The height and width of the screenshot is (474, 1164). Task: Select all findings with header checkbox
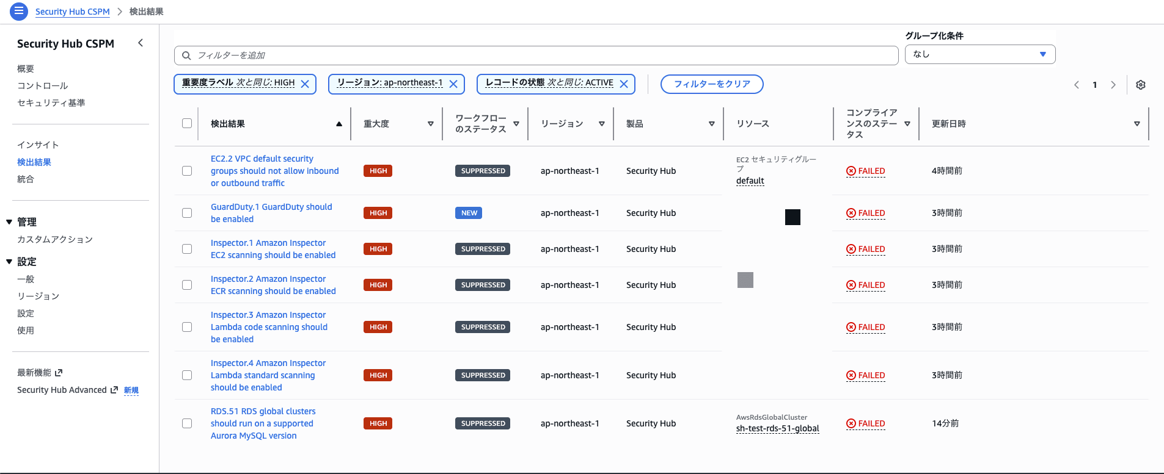(187, 123)
